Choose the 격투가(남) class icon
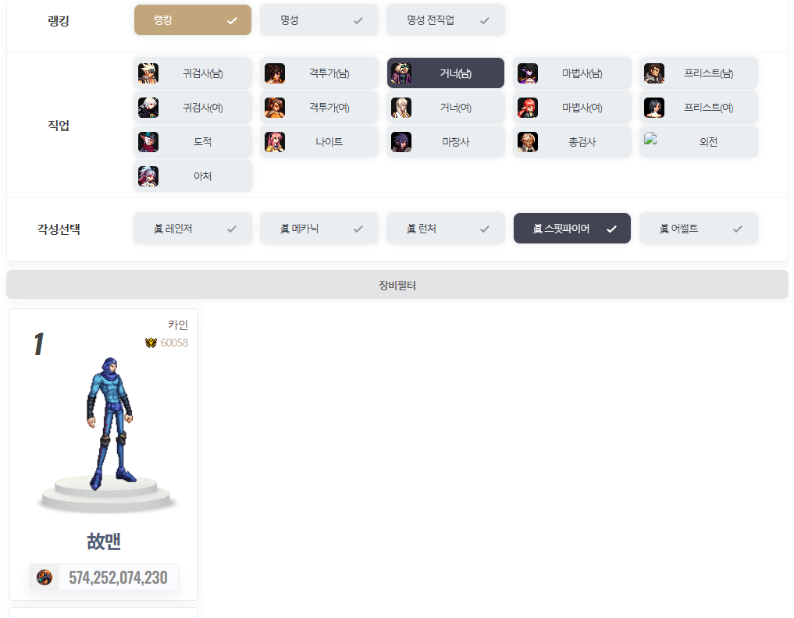Image resolution: width=794 pixels, height=618 pixels. 275,73
